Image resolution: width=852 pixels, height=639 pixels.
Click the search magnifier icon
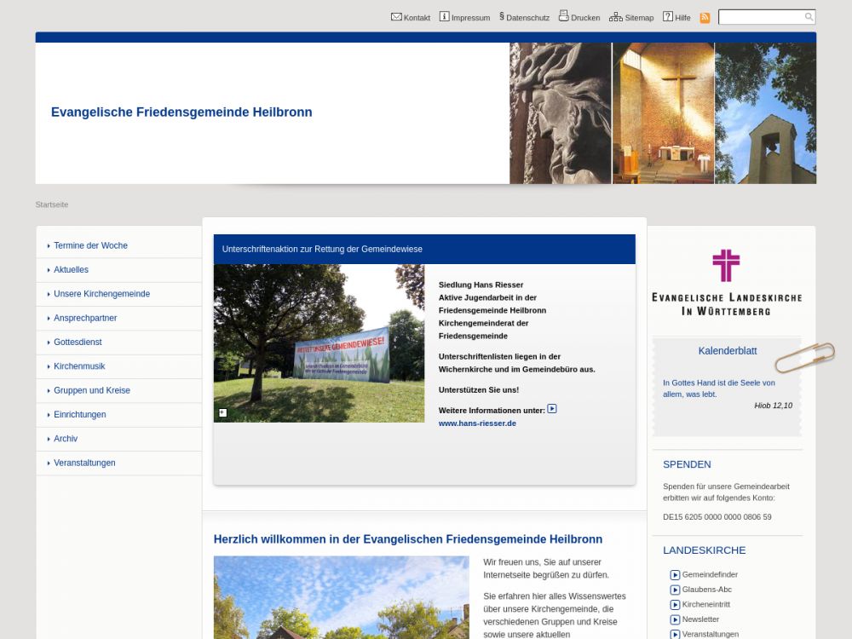[x=809, y=17]
